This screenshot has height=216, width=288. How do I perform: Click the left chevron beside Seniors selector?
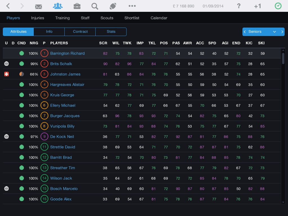[x=245, y=32]
